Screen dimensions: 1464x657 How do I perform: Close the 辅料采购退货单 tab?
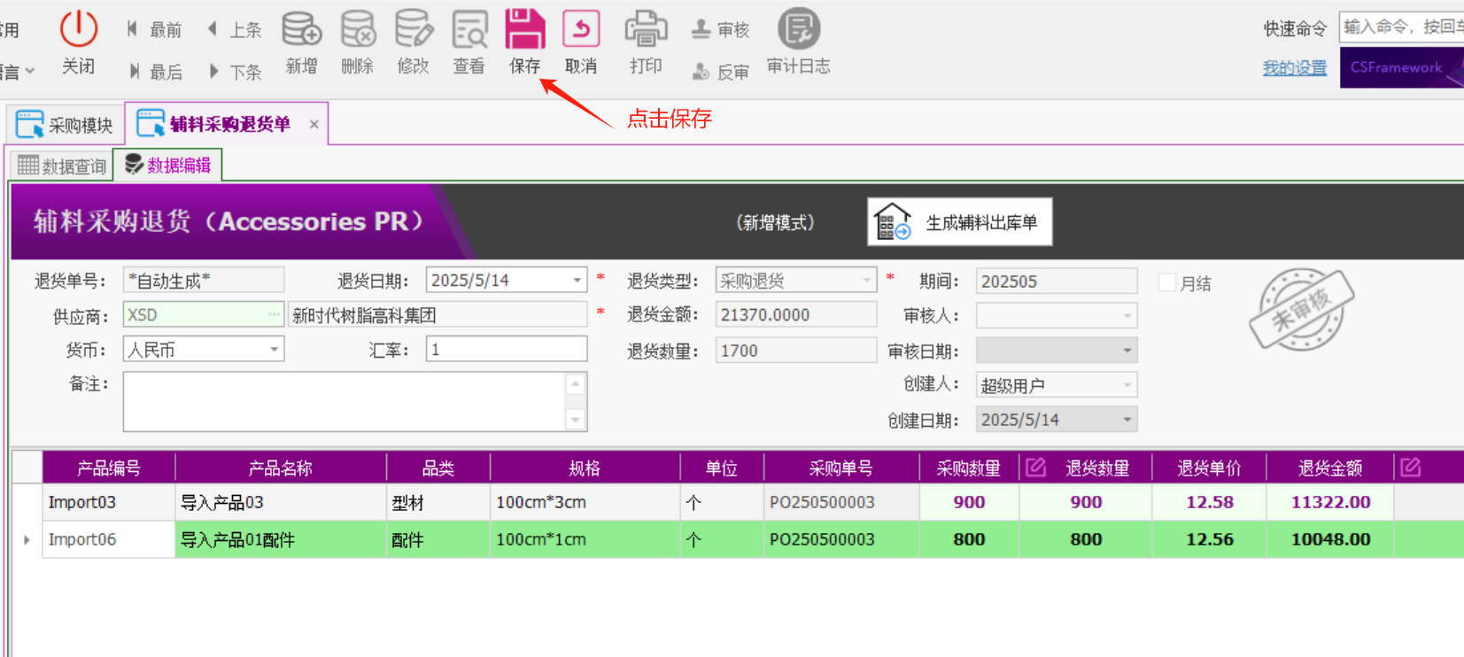(314, 125)
